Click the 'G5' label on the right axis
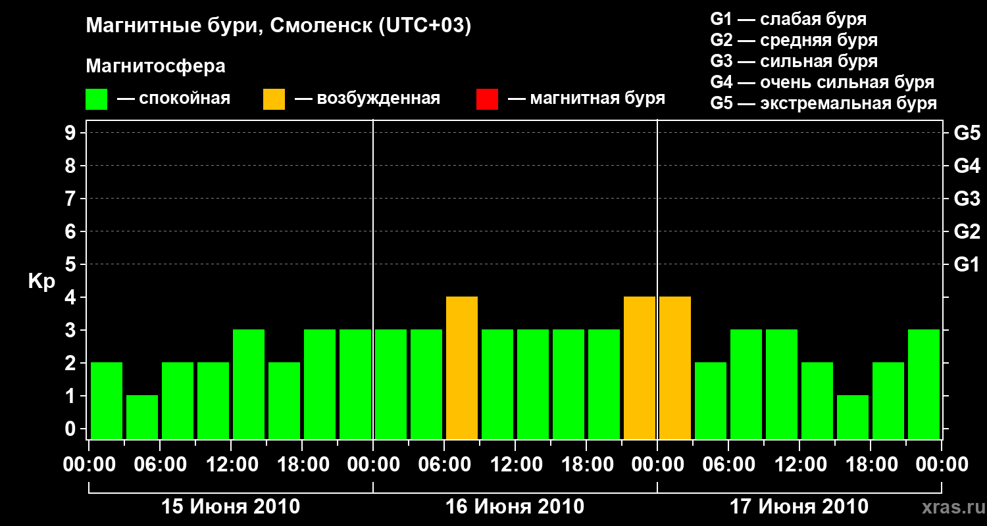Viewport: 987px width, 526px height. 967,133
